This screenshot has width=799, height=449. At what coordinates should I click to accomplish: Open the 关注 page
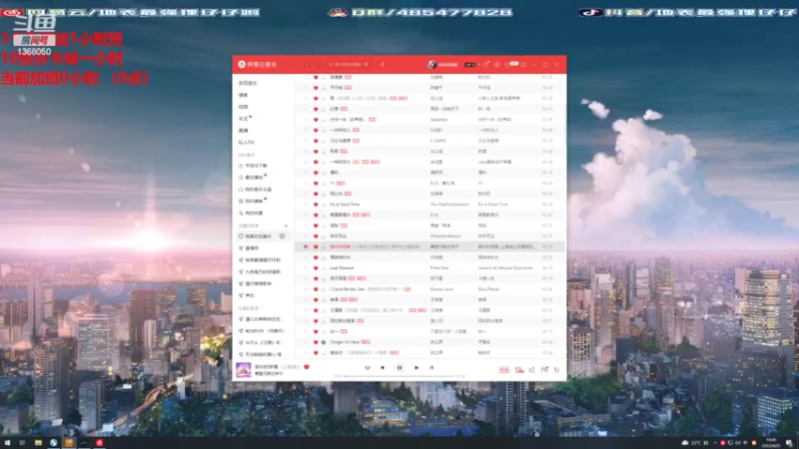coord(243,119)
